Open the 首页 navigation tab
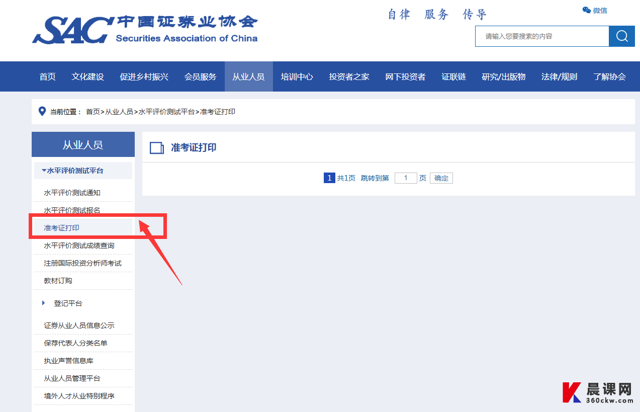640x412 pixels. pyautogui.click(x=48, y=76)
